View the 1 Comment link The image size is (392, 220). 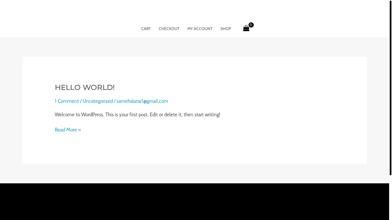point(67,101)
